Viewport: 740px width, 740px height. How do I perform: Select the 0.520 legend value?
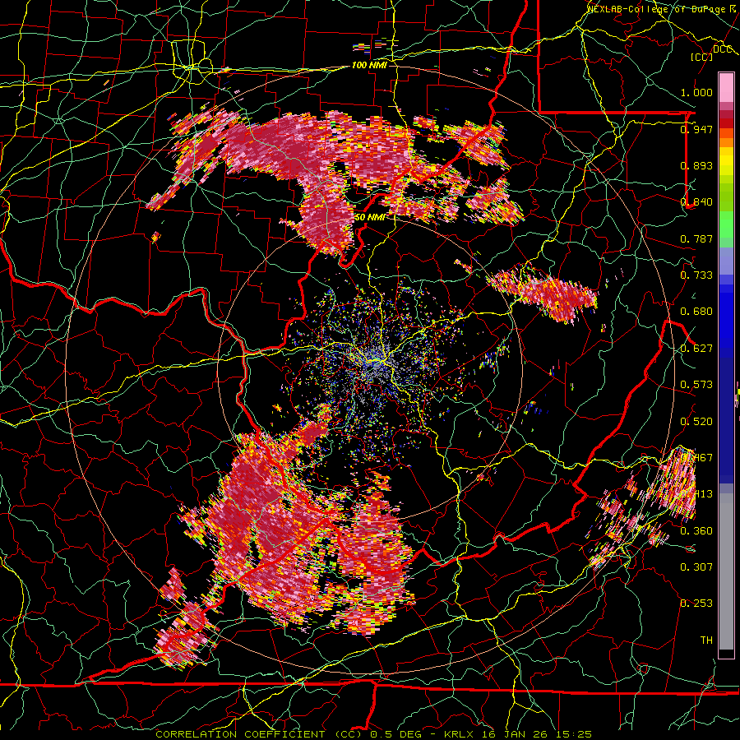[x=696, y=422]
